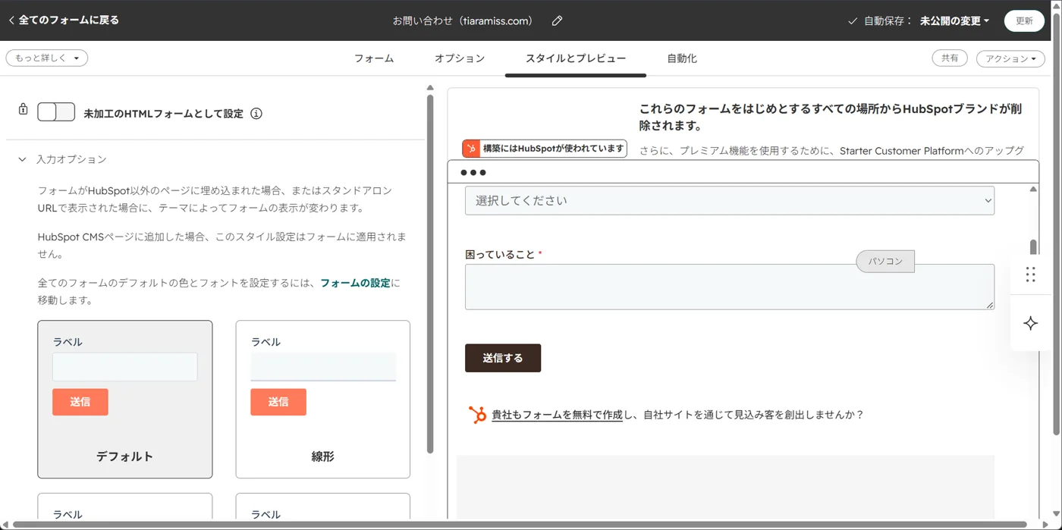Click the info icon beside HTML form setting

click(x=256, y=114)
